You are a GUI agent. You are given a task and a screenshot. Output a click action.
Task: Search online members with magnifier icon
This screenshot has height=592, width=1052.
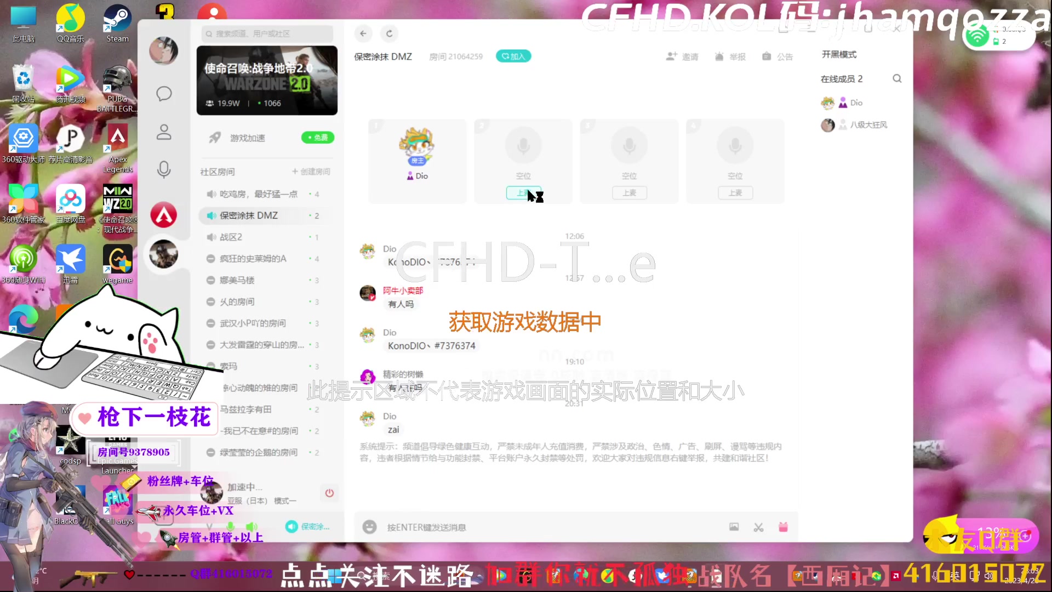[897, 78]
